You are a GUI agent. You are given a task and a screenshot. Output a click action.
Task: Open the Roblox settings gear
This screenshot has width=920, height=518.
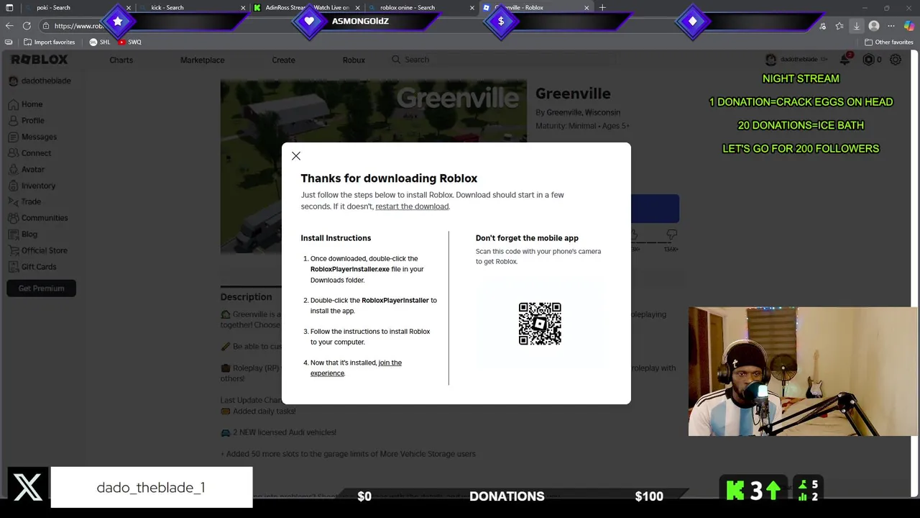[x=896, y=60]
